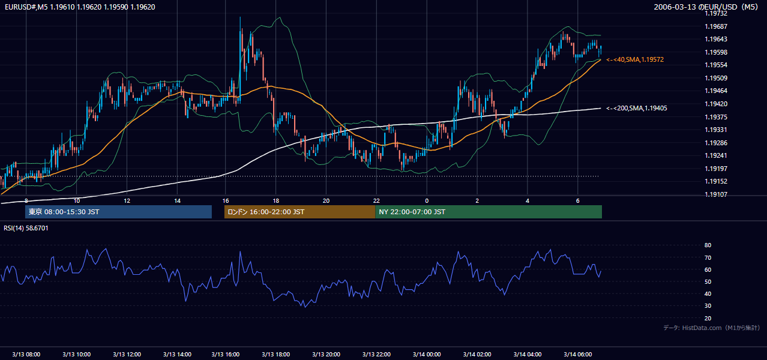Screen dimensions: 767x360
Task: Click price axis value 1.19197
Action: (x=716, y=169)
